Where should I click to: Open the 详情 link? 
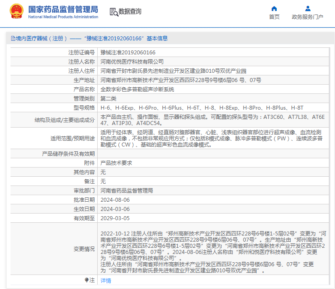(106, 280)
